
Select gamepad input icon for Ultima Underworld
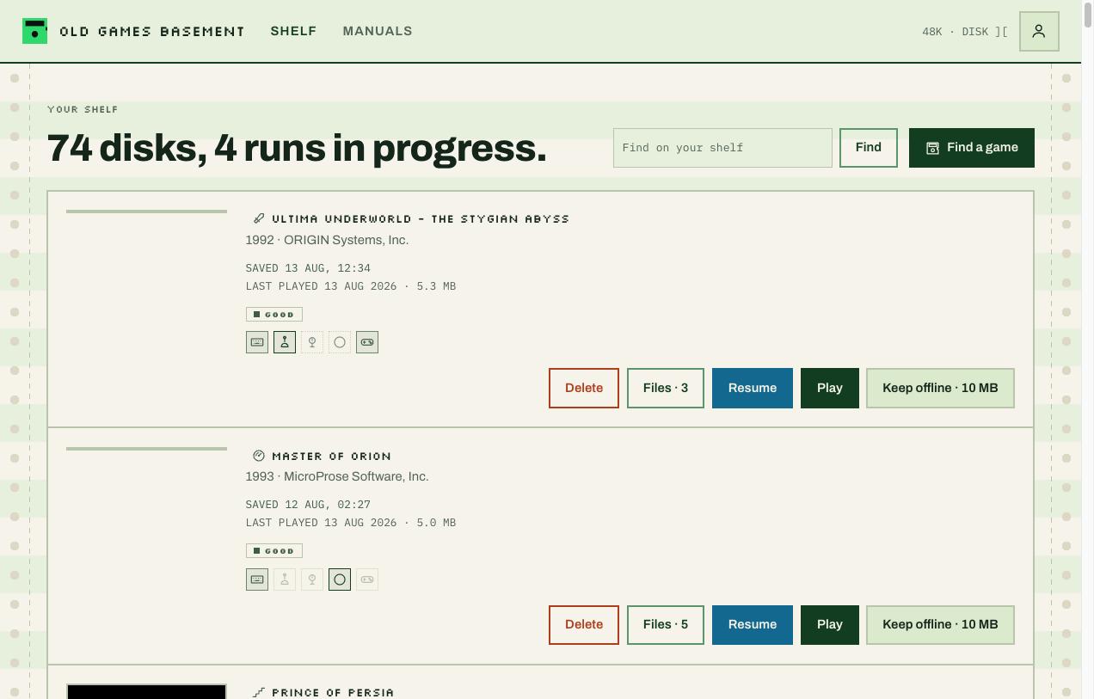click(x=367, y=342)
